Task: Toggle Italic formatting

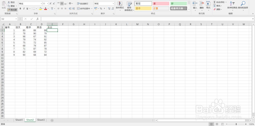Action: point(24,8)
